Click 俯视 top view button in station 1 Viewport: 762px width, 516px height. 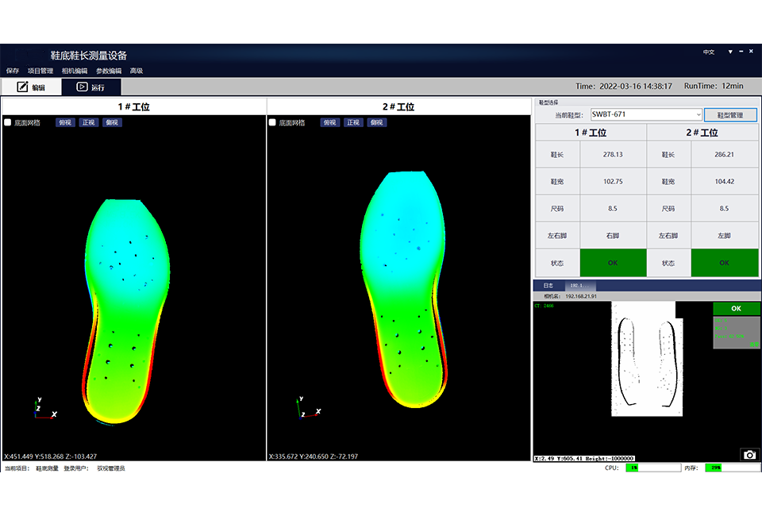tap(65, 123)
